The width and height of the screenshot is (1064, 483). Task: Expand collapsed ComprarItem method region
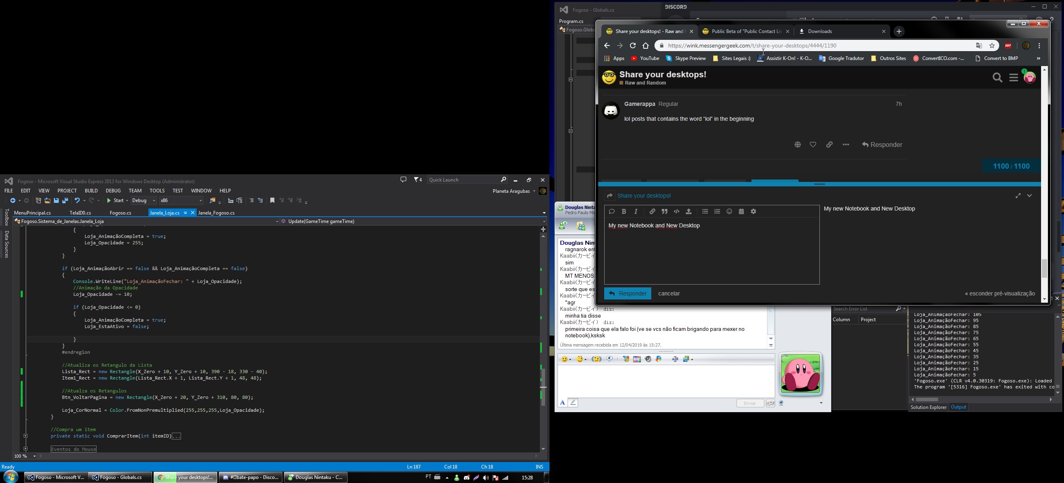pos(26,436)
